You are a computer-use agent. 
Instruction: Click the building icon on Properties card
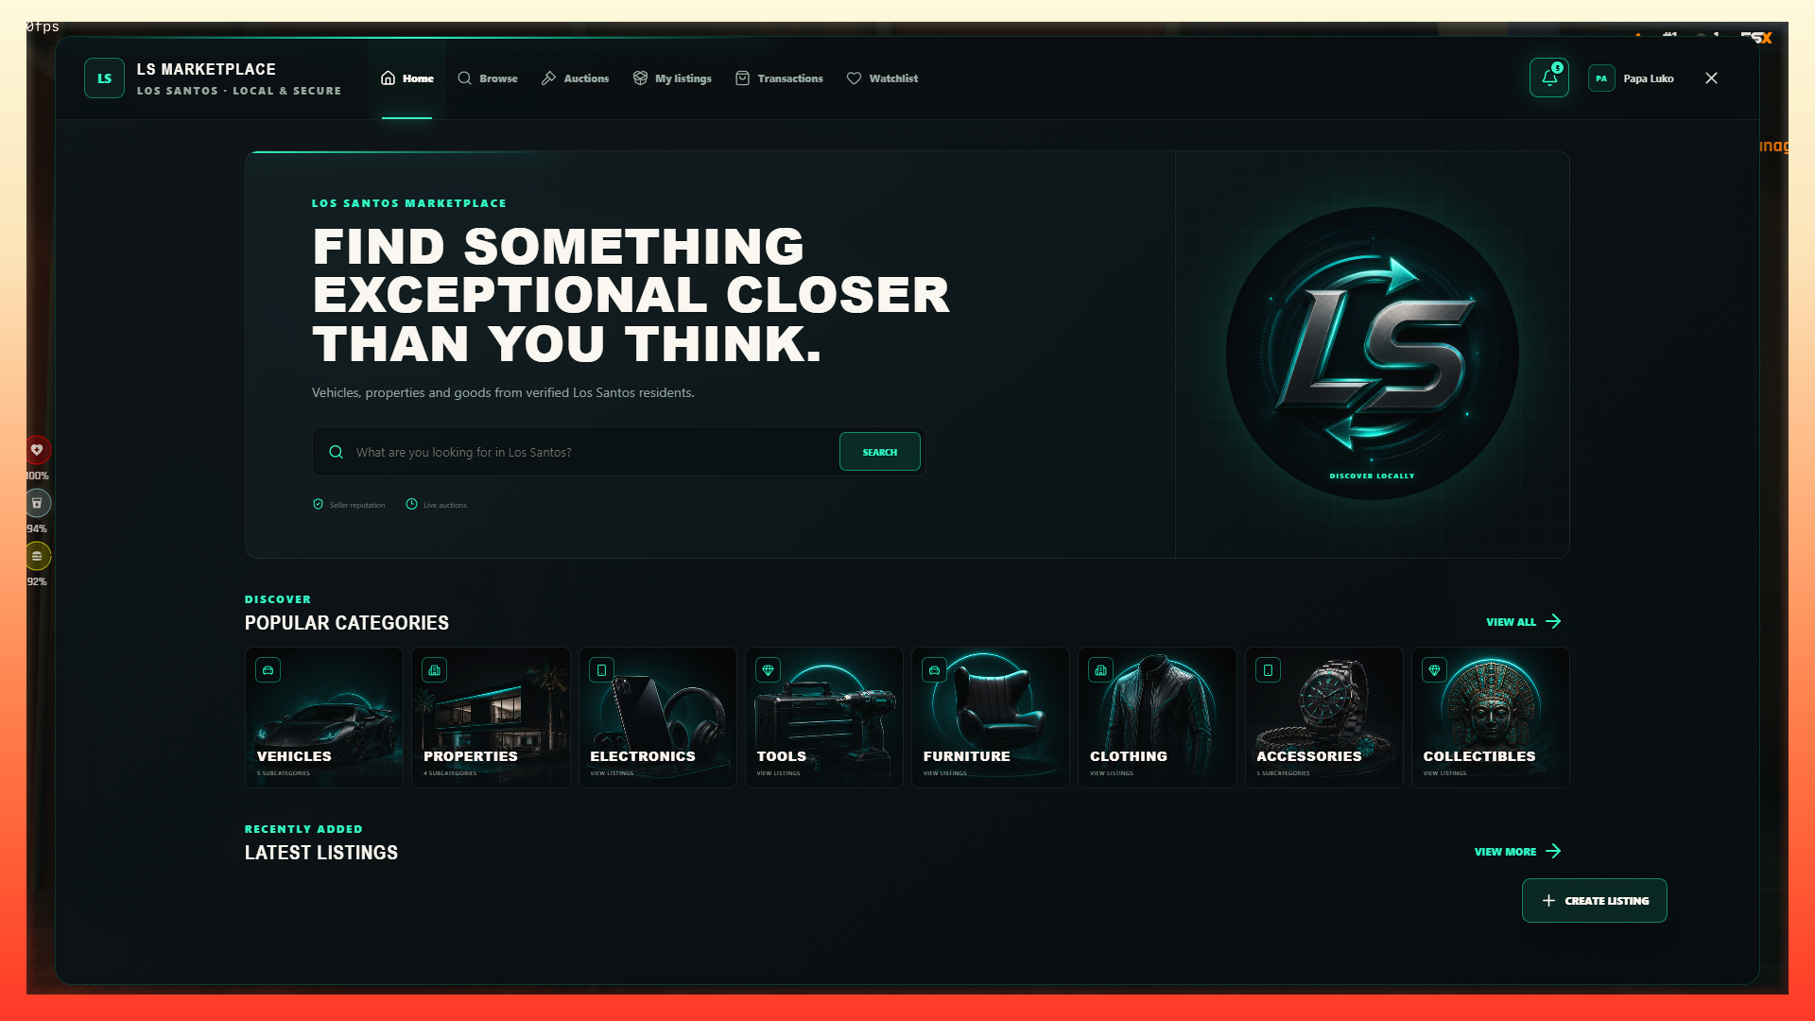point(435,670)
